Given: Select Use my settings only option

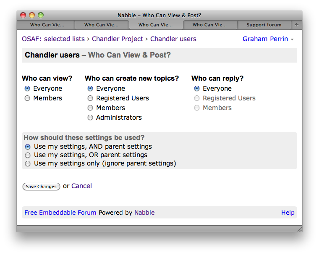Looking at the screenshot, I should (x=28, y=163).
